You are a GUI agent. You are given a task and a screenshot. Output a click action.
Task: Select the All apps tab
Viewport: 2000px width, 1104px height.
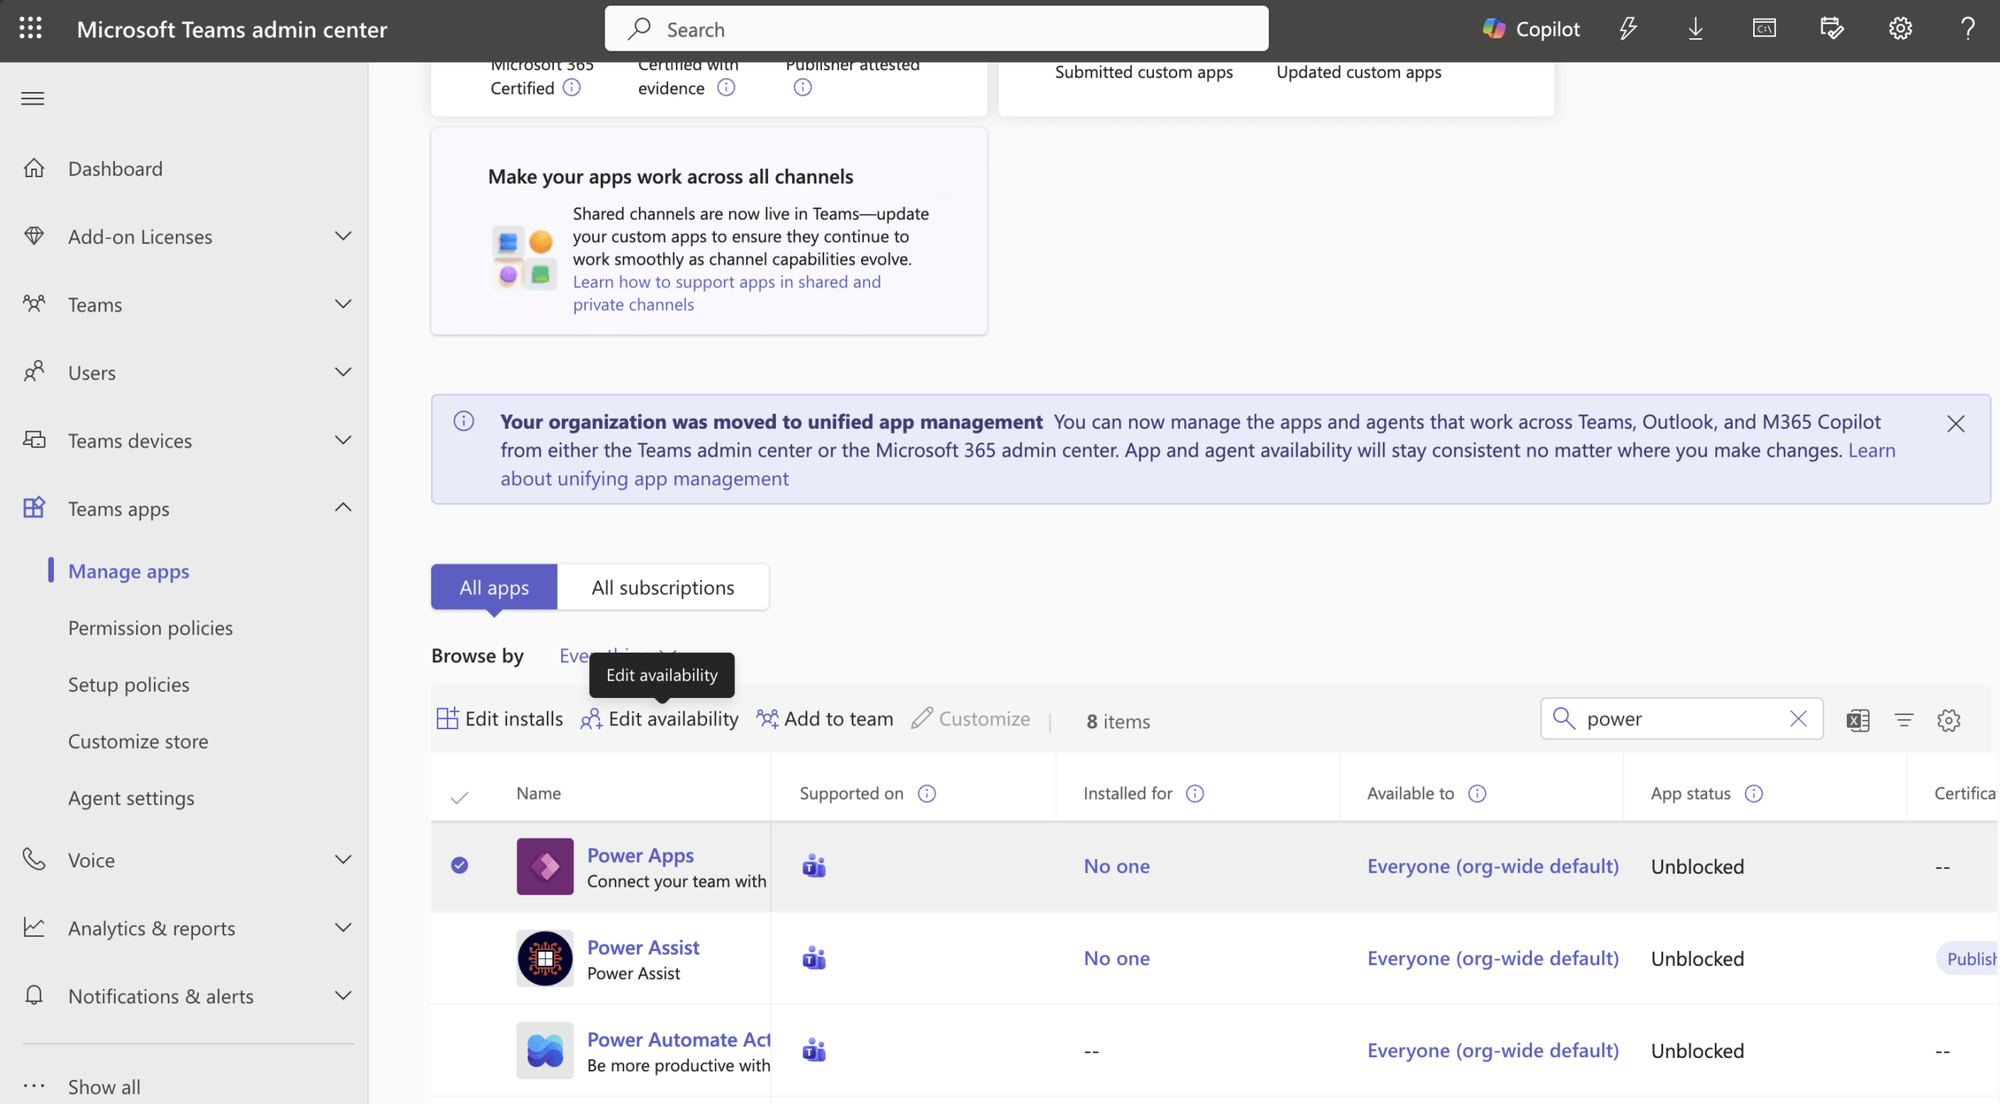(494, 587)
